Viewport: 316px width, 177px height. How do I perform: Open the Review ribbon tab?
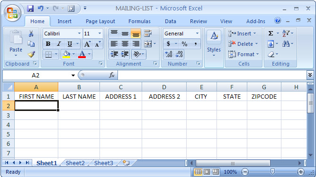[x=199, y=21]
